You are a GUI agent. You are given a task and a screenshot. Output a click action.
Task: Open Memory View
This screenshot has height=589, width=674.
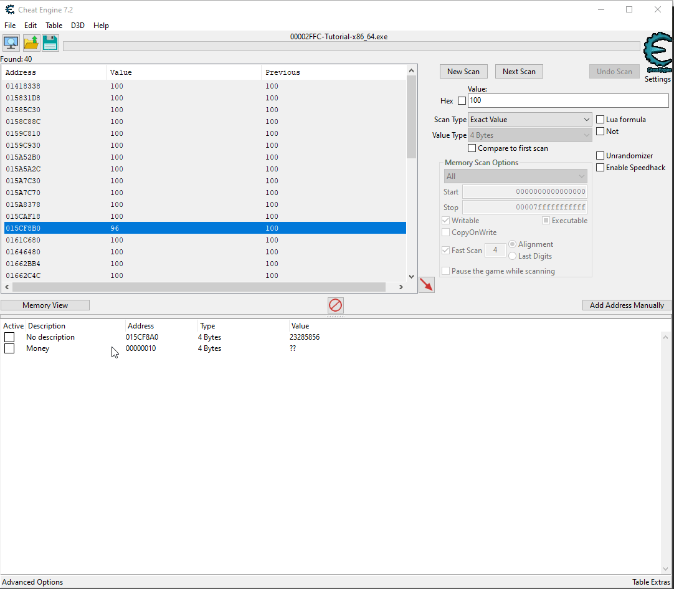pos(45,305)
